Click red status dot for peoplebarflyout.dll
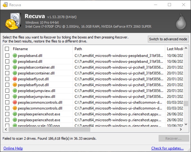The image size is (191, 152). 15,79
